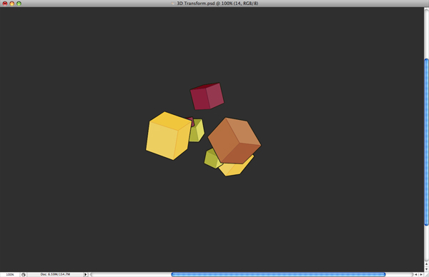The width and height of the screenshot is (429, 277).
Task: Click empty horizontal scrollbar track left of thumb
Action: tap(131, 275)
